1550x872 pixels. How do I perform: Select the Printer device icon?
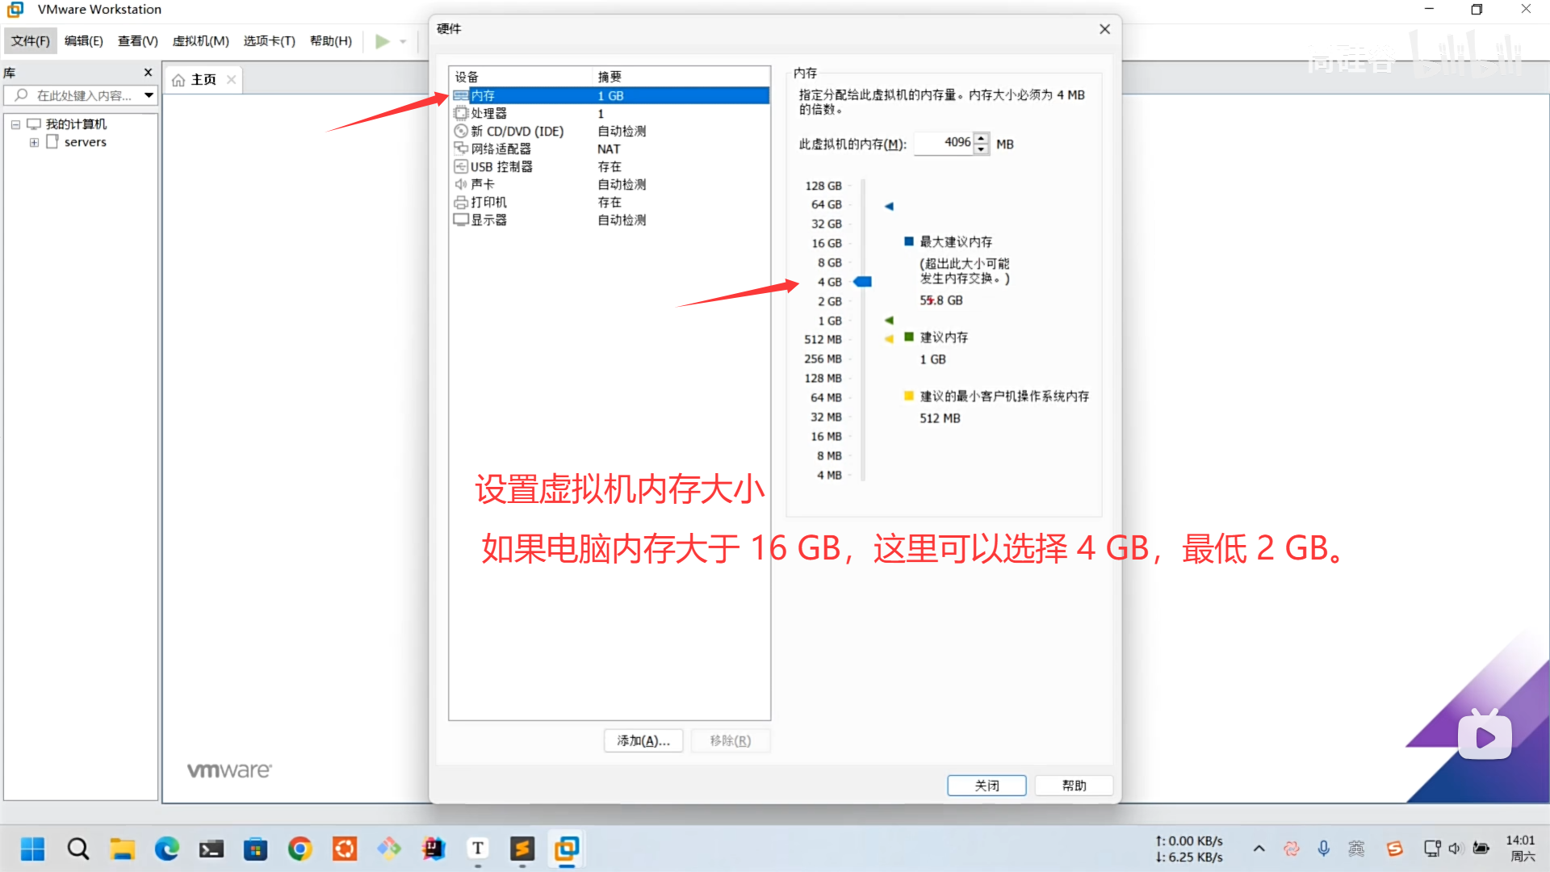461,202
